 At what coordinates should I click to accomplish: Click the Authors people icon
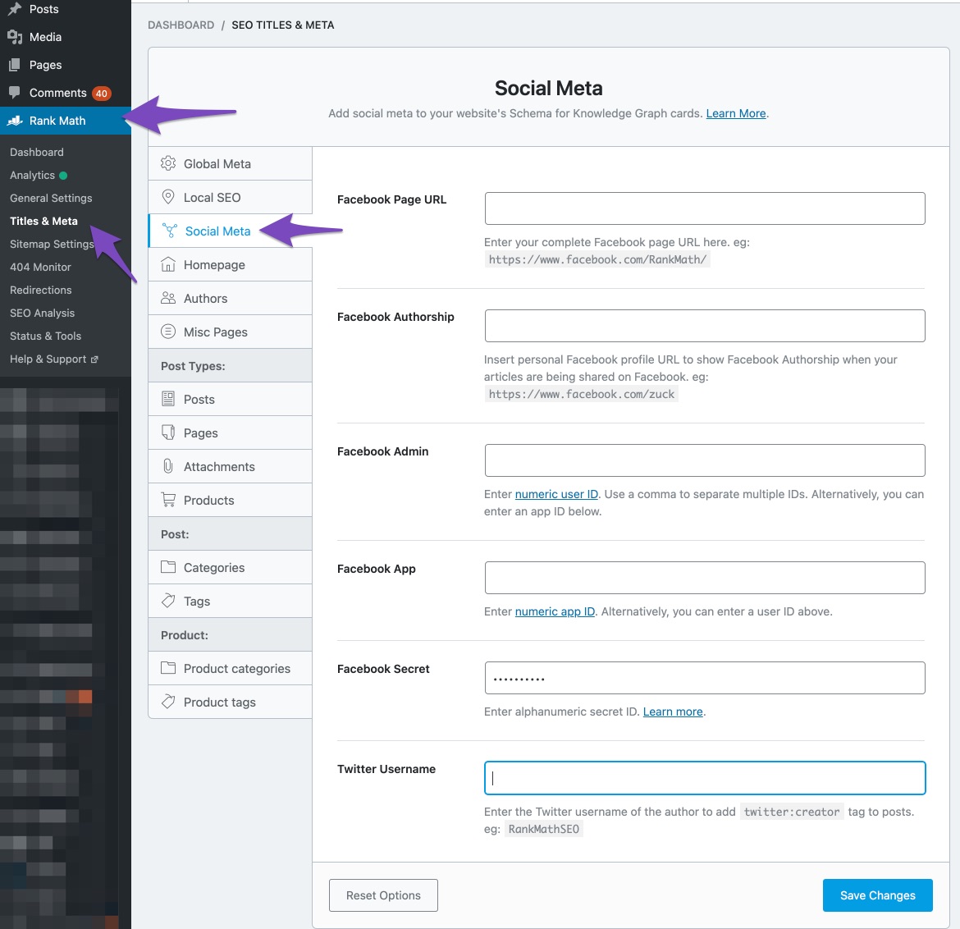coord(167,298)
